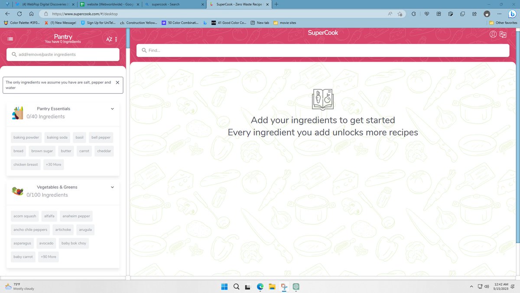Open the Bing chat sidebar icon
Image resolution: width=520 pixels, height=293 pixels.
click(512, 14)
